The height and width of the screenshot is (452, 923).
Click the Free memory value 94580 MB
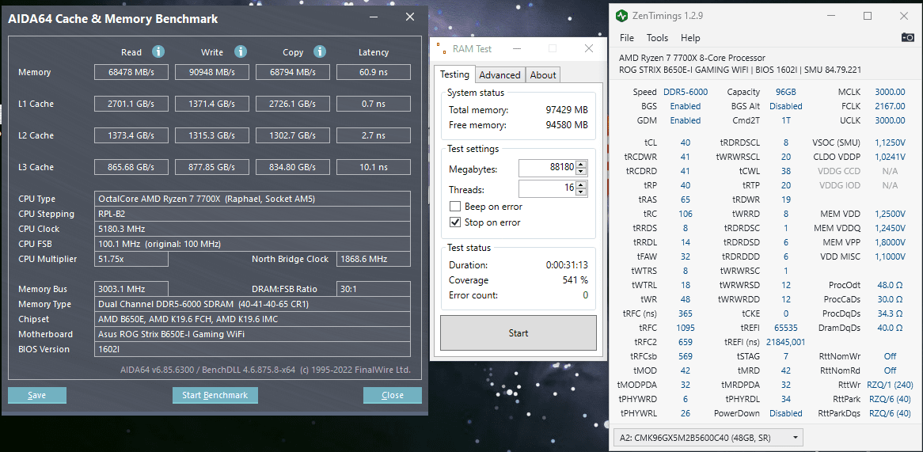point(567,125)
